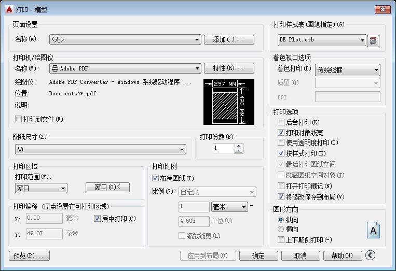Click the Adobe PDF Converter plotter description
Viewport: 396px width, 271px height.
tap(120, 82)
